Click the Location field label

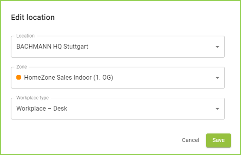[25, 36]
